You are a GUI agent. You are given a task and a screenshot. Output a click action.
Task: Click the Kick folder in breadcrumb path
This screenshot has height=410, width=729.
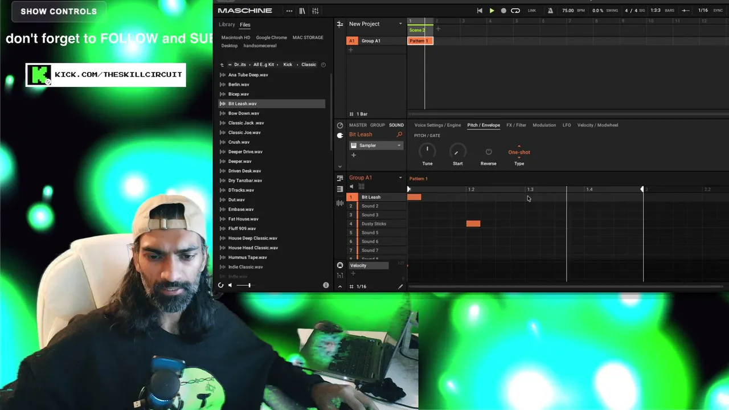pos(288,64)
